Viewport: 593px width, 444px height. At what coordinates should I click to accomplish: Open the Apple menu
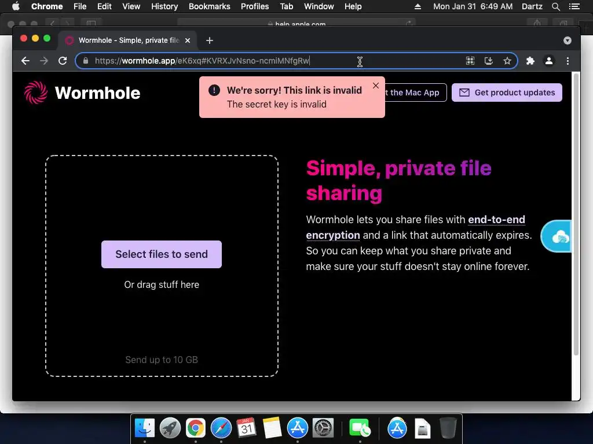(16, 6)
